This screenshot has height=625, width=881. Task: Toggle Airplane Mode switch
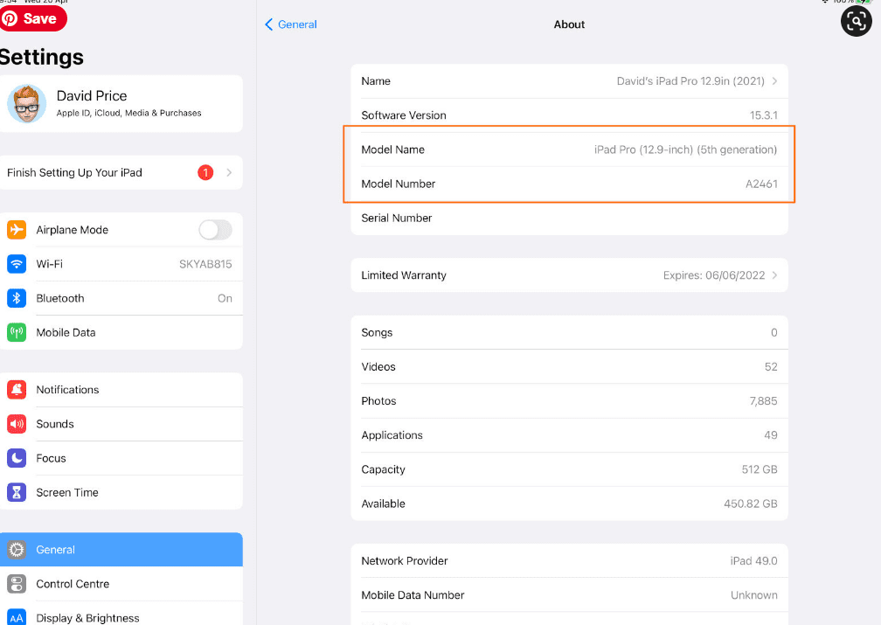[x=215, y=230]
